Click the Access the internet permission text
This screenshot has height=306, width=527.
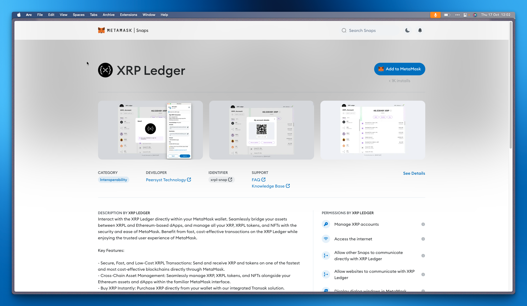click(353, 239)
